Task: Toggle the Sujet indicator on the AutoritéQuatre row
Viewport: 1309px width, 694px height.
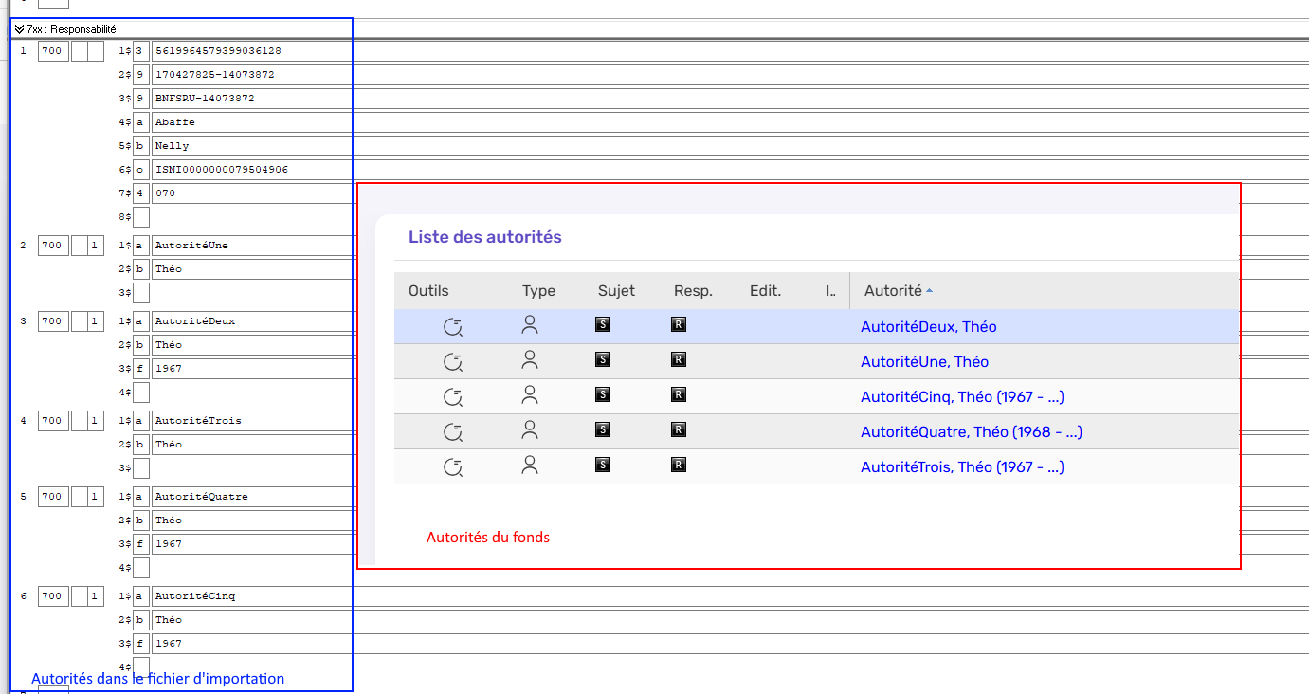Action: (603, 430)
